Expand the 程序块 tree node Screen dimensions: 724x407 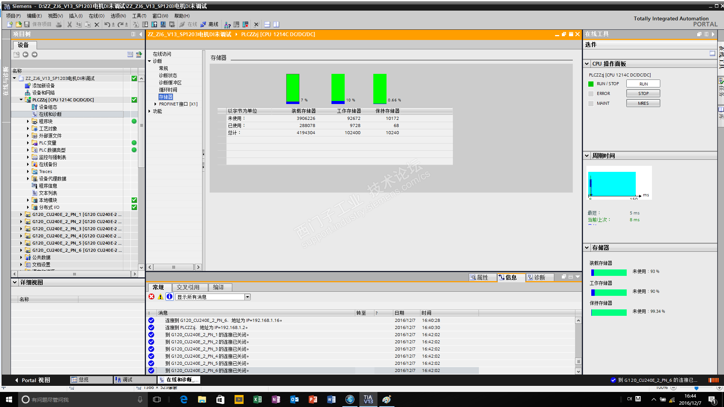pos(28,121)
